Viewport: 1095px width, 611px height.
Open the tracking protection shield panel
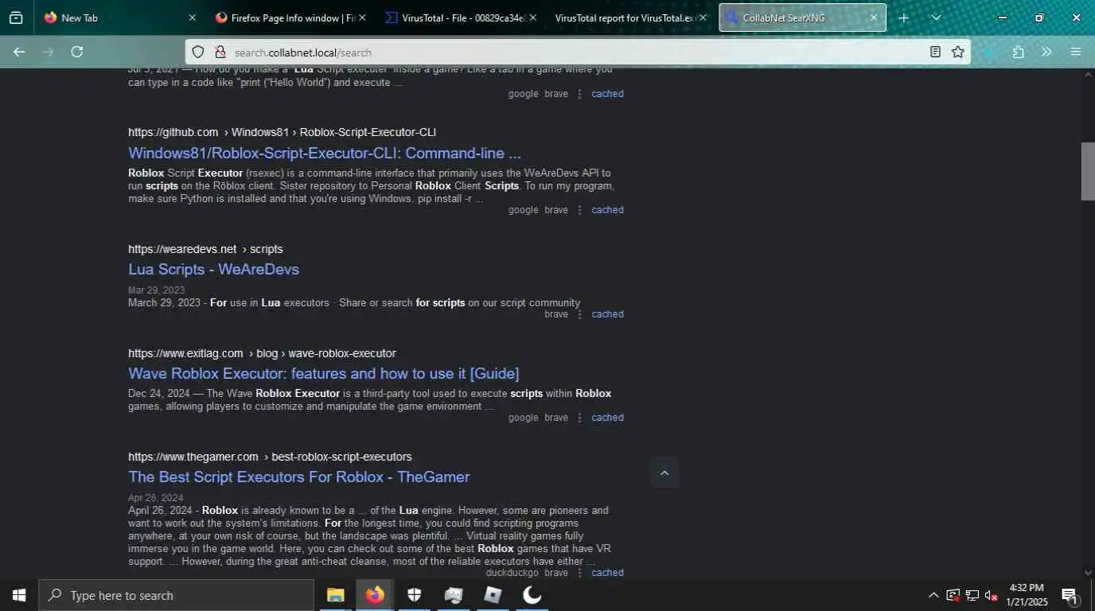pyautogui.click(x=199, y=52)
